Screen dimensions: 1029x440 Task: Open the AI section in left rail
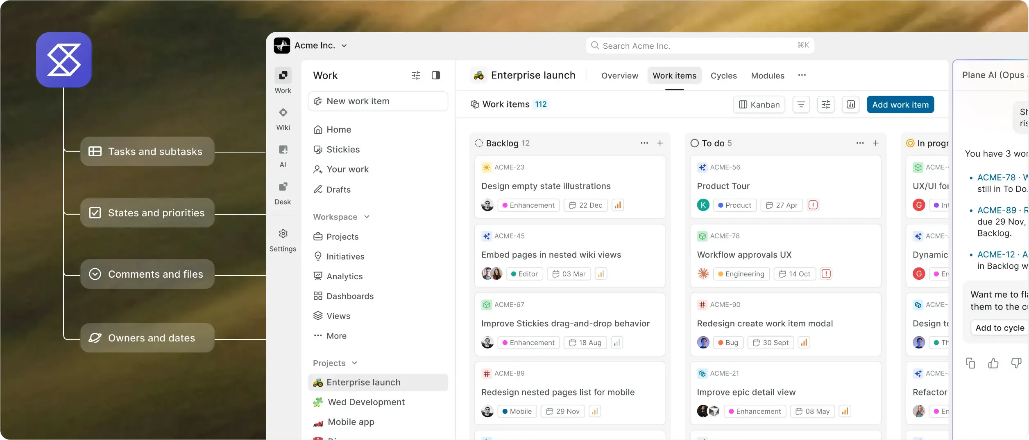coord(283,156)
